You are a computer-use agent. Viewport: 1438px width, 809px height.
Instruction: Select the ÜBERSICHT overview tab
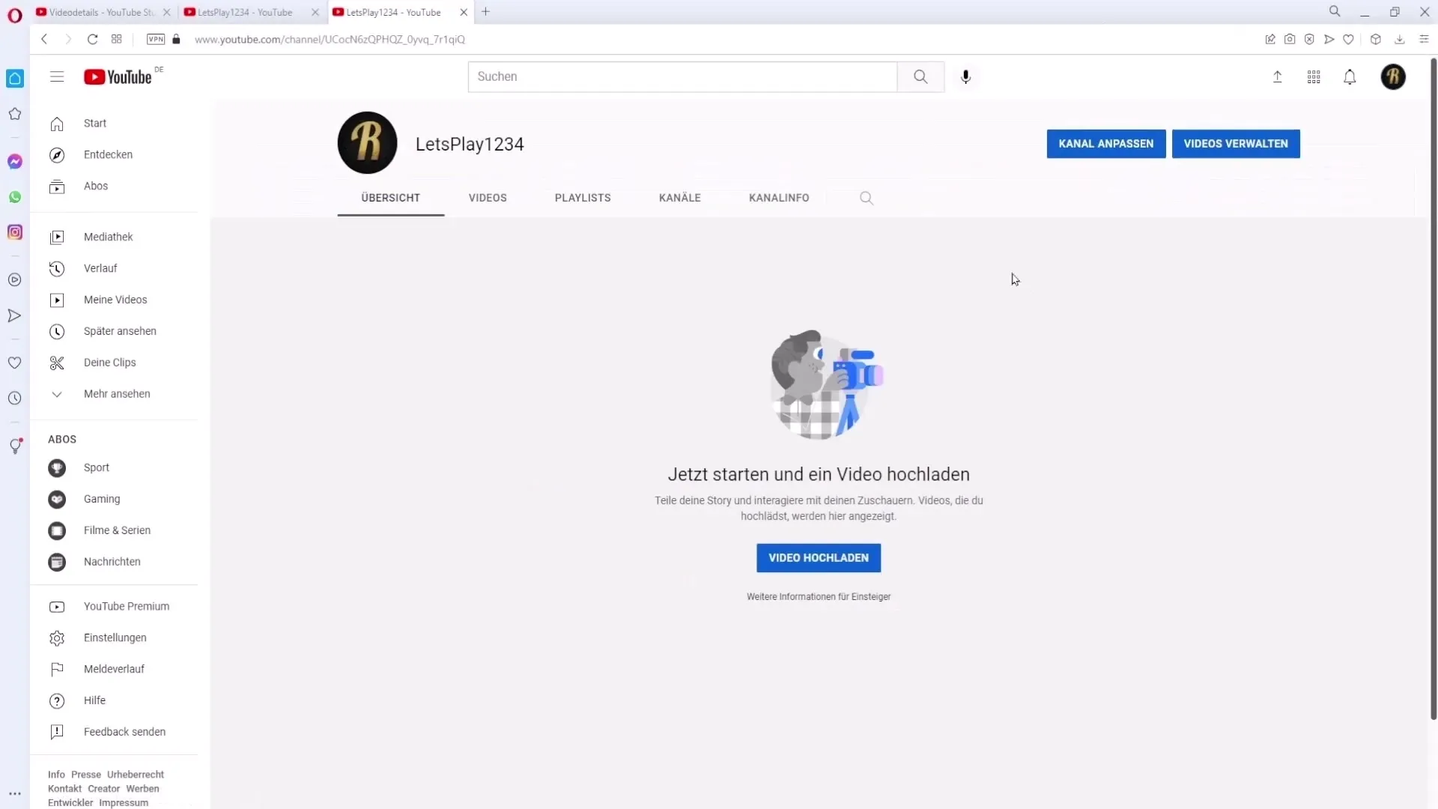390,198
